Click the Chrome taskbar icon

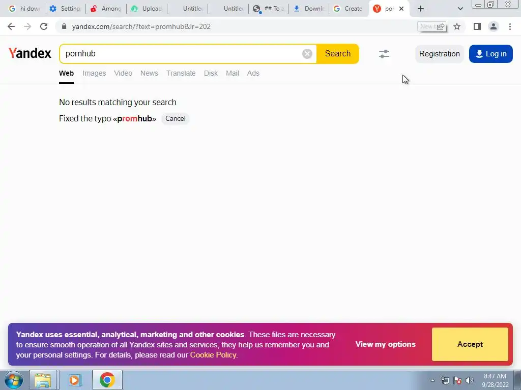(107, 380)
